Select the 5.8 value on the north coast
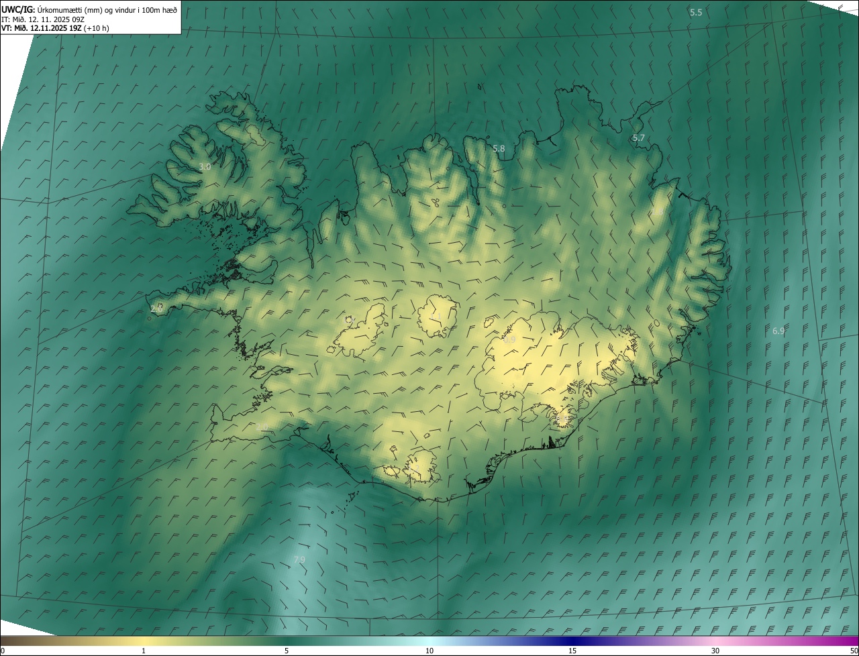Screen dimensions: 859x656 [499, 148]
